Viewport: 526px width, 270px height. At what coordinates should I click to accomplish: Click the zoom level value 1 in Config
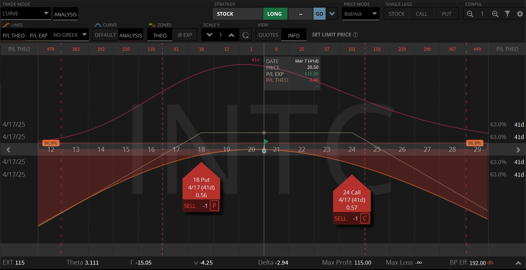click(482, 14)
